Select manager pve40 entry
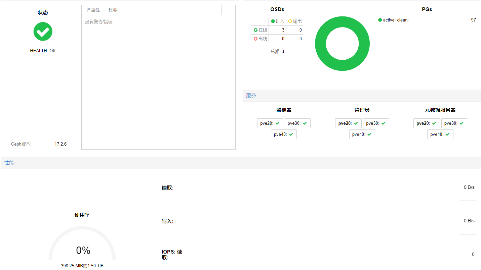Image resolution: width=481 pixels, height=270 pixels. click(362, 134)
